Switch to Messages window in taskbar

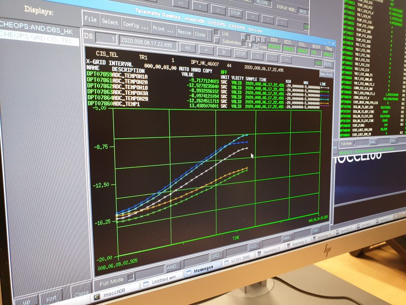202,270
